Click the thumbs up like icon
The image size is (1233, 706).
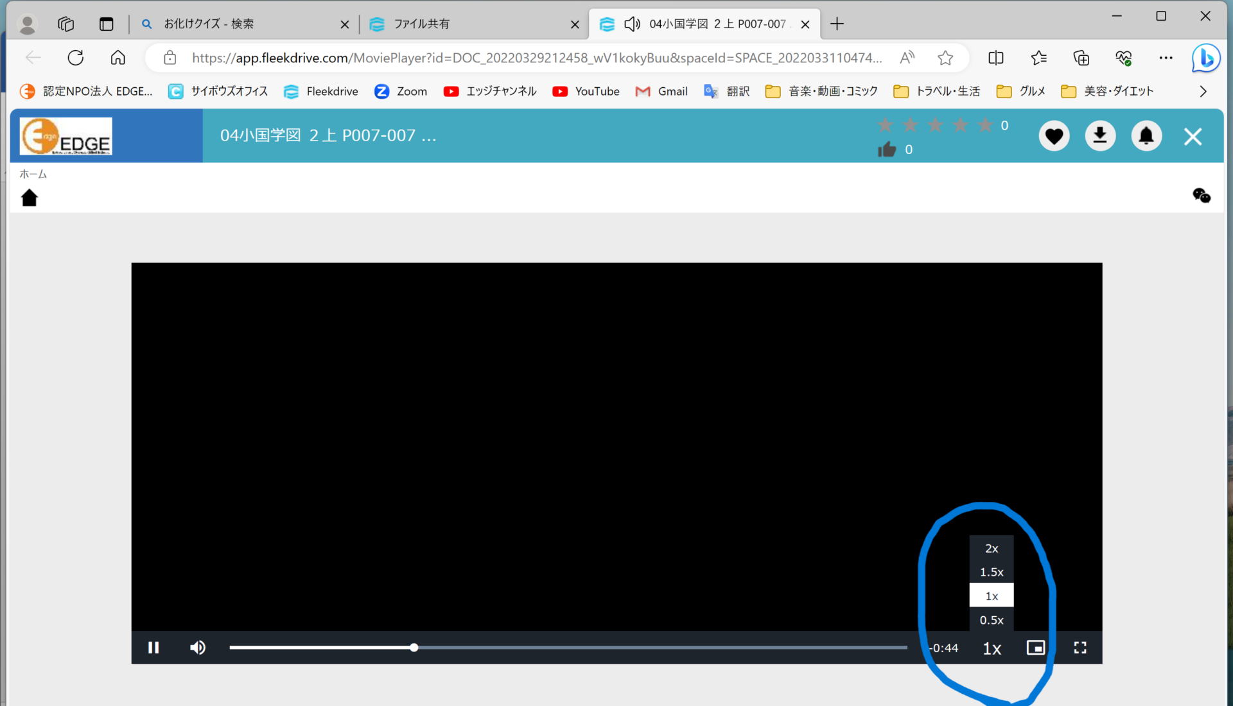pos(887,150)
